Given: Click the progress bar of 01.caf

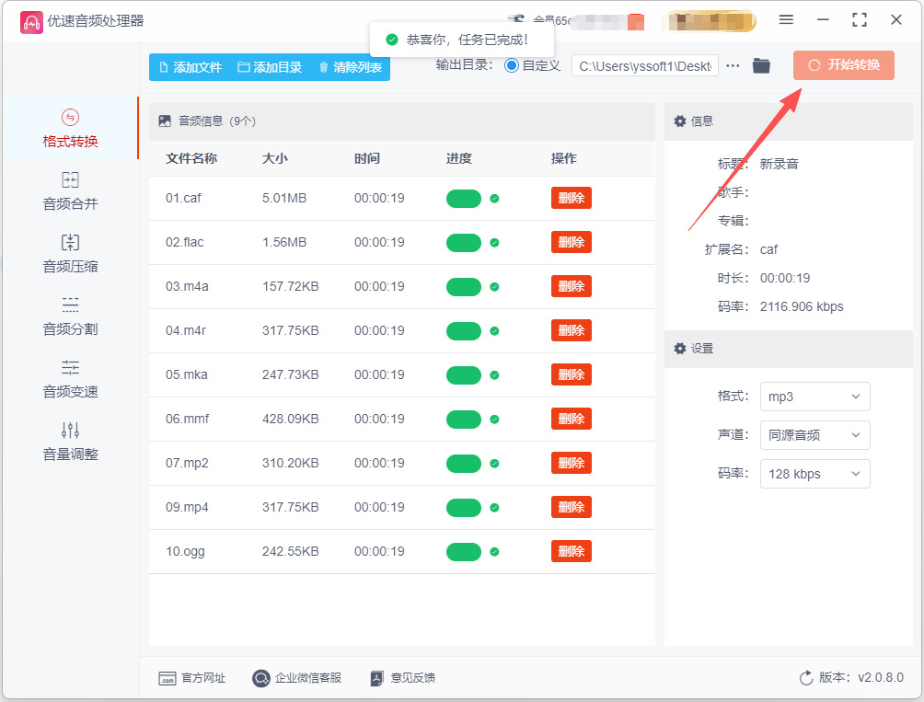Looking at the screenshot, I should click(x=464, y=199).
